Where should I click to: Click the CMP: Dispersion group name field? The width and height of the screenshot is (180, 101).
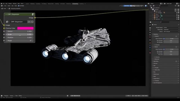pos(19,22)
